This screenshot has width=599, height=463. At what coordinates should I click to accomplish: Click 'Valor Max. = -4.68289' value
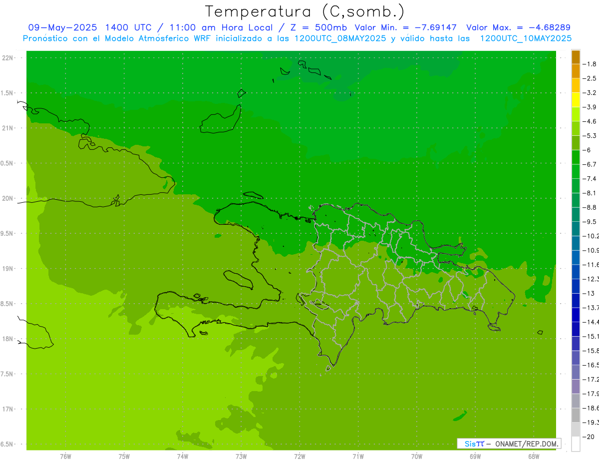(518, 27)
